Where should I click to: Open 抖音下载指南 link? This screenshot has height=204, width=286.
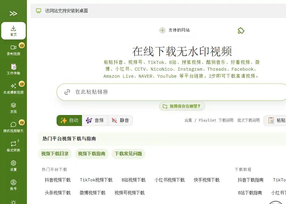pyautogui.click(x=251, y=180)
